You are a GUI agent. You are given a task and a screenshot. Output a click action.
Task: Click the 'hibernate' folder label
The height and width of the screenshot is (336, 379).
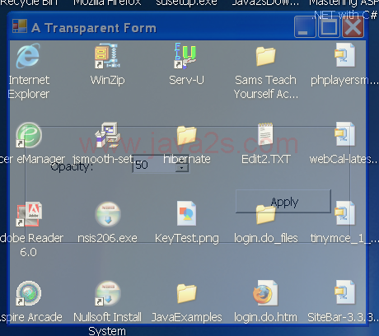pyautogui.click(x=187, y=159)
